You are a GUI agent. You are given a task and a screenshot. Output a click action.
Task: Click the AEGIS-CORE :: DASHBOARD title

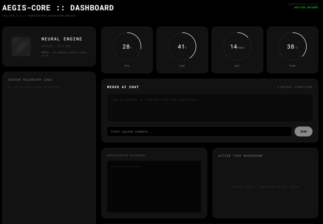click(58, 8)
